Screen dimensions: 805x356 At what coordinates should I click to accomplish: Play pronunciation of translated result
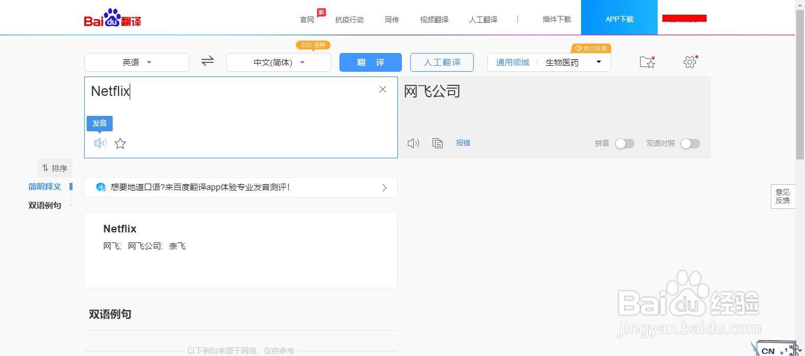[x=413, y=143]
